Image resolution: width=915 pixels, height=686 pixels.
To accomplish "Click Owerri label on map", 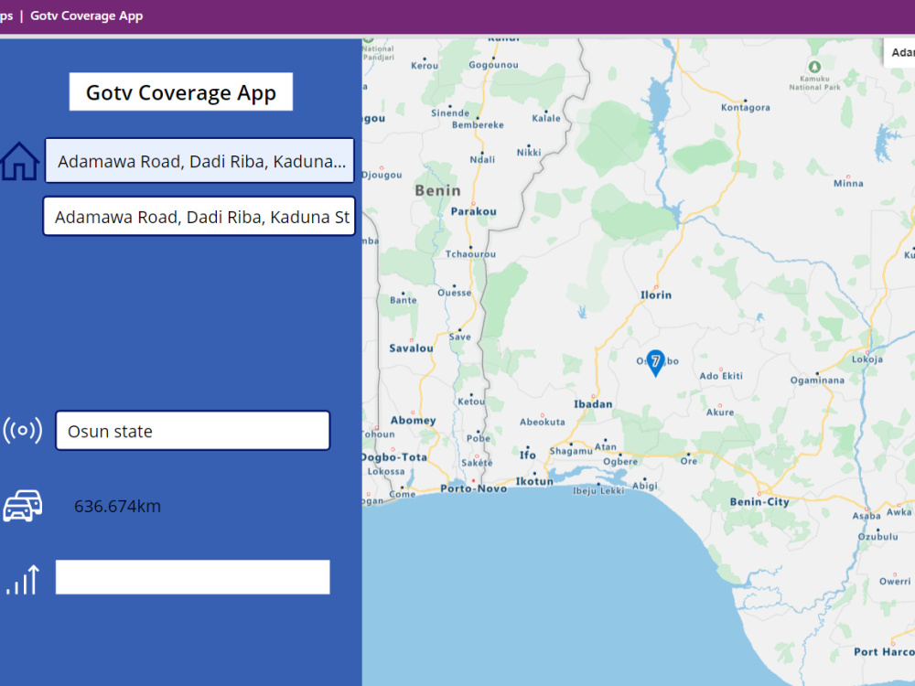I will [x=895, y=581].
